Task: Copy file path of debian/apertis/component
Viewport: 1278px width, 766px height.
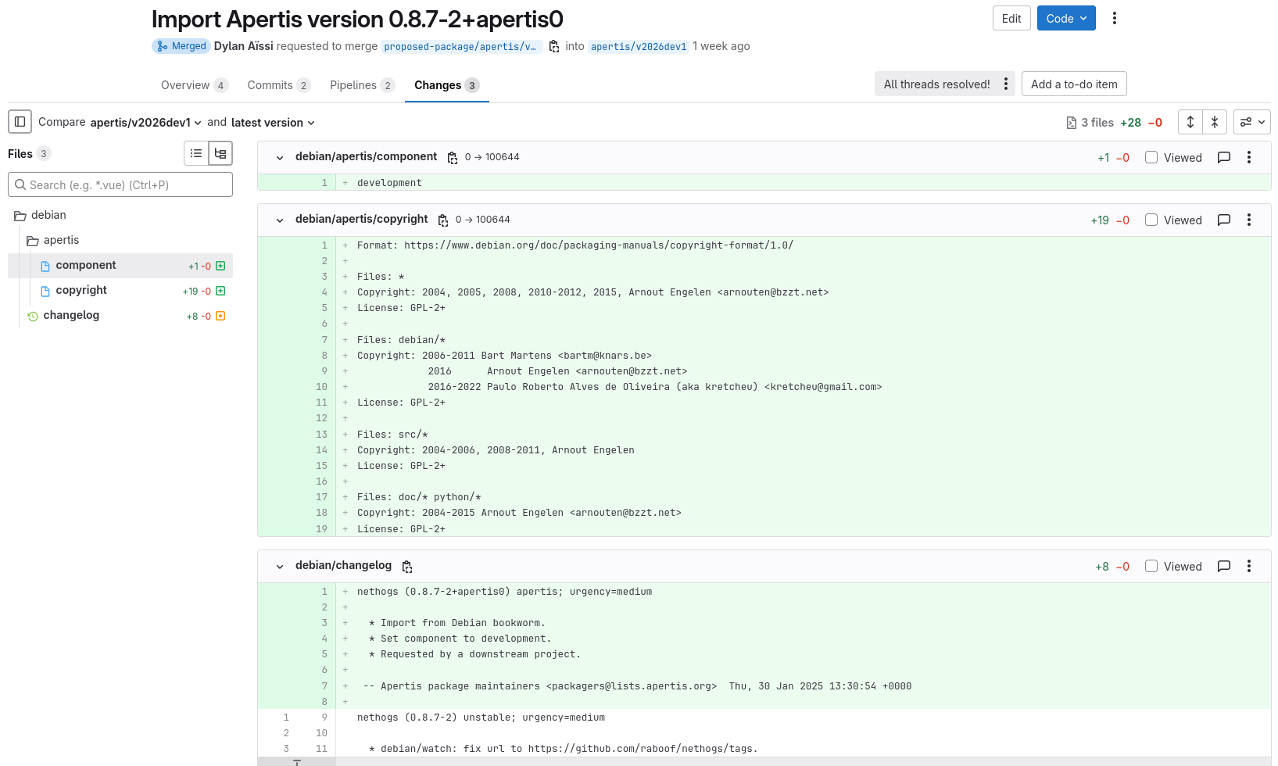Action: click(453, 158)
